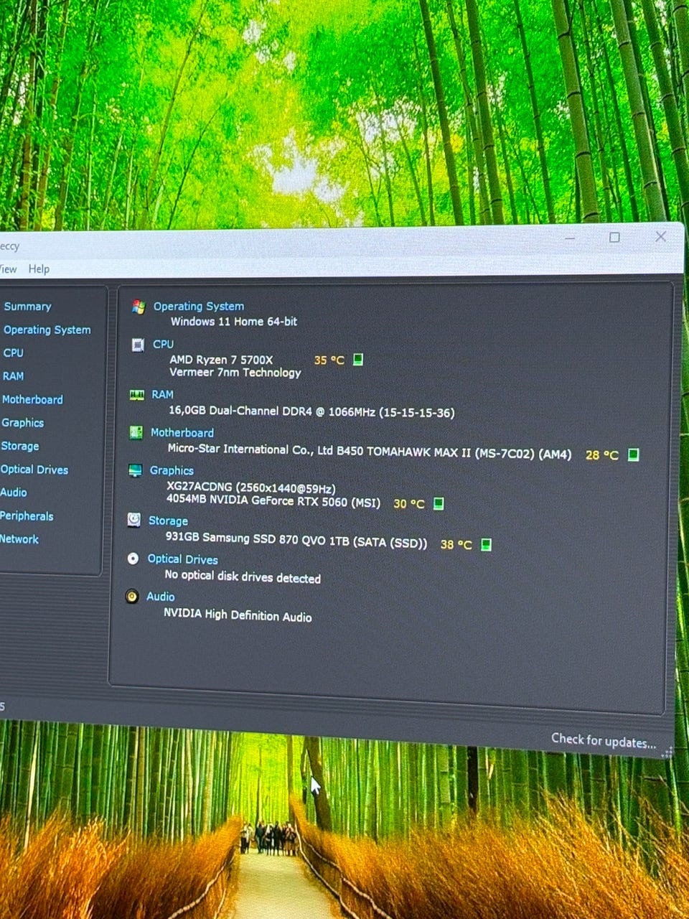Close the Speccy window
689x919 pixels.
pos(660,236)
